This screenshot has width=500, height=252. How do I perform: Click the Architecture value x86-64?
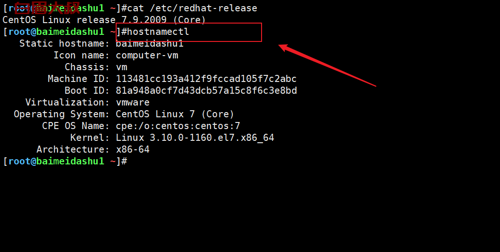tap(133, 149)
